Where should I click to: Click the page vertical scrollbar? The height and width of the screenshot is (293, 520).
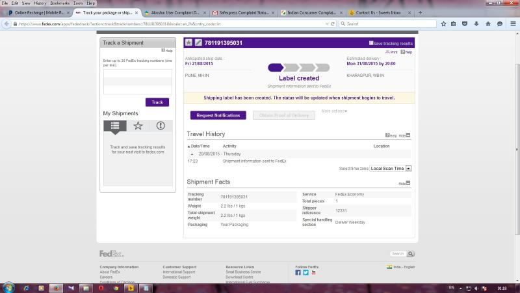click(x=517, y=150)
